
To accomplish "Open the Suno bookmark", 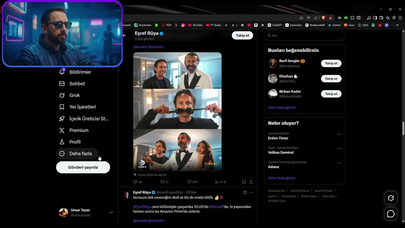I will (x=349, y=25).
